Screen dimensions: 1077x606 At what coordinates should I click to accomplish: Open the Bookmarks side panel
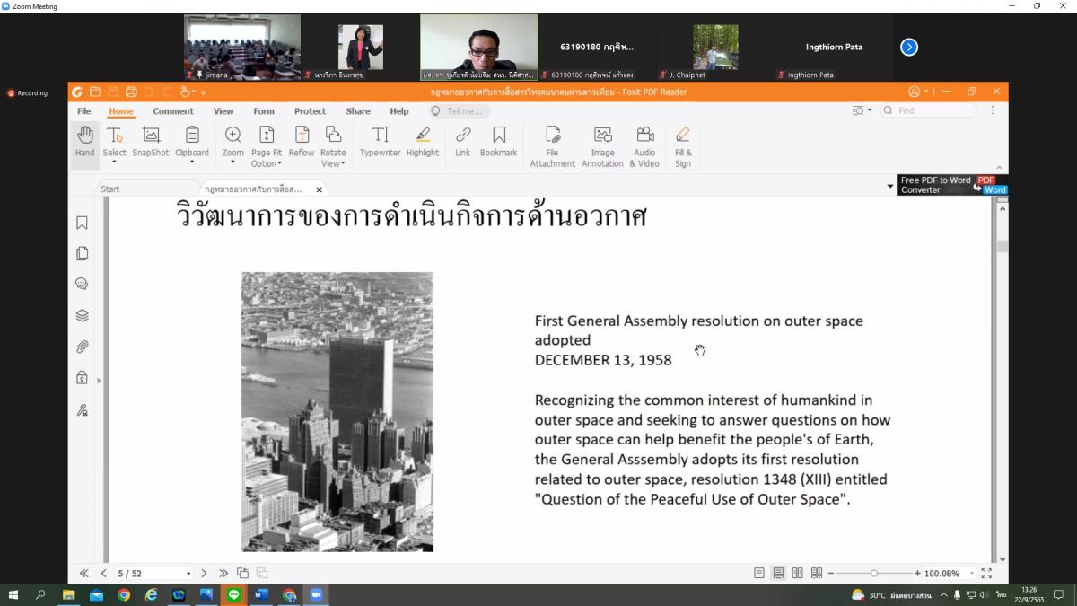coord(82,223)
